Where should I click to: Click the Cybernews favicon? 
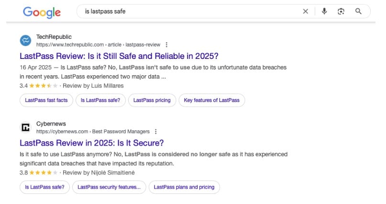click(x=26, y=128)
